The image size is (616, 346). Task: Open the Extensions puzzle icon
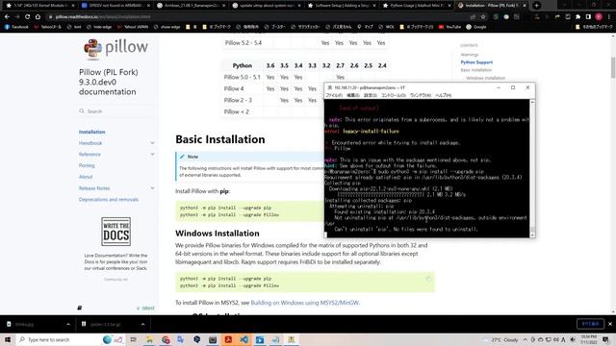tap(577, 17)
